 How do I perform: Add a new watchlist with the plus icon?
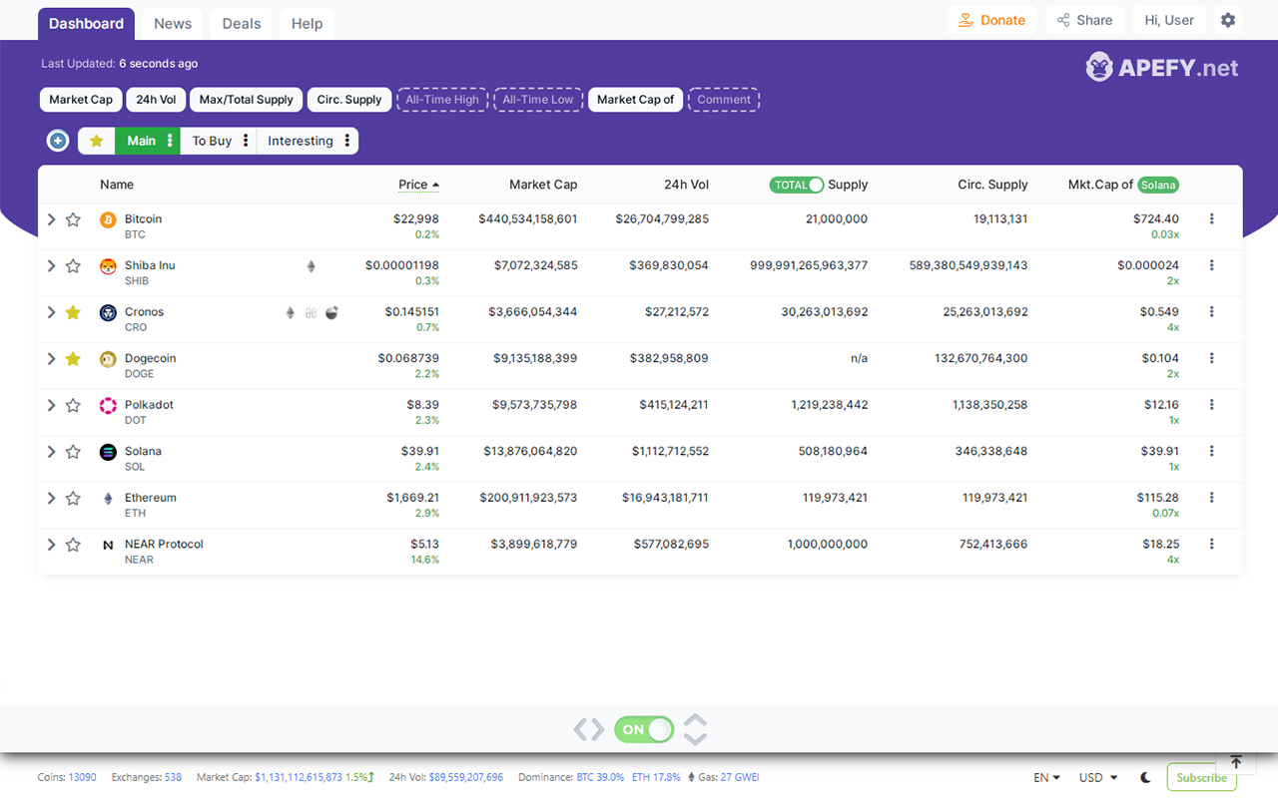[x=58, y=141]
